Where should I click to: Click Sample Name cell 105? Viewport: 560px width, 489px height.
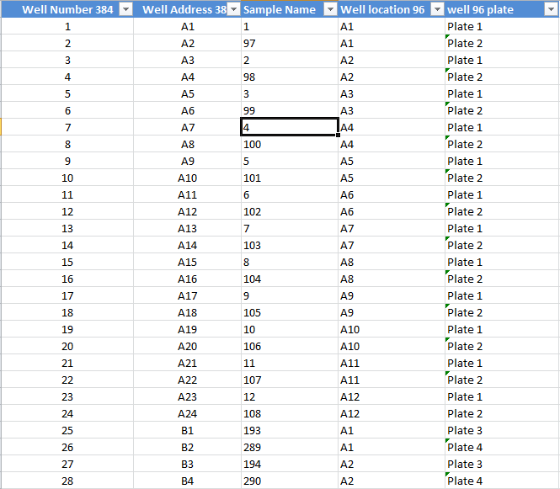pos(290,312)
